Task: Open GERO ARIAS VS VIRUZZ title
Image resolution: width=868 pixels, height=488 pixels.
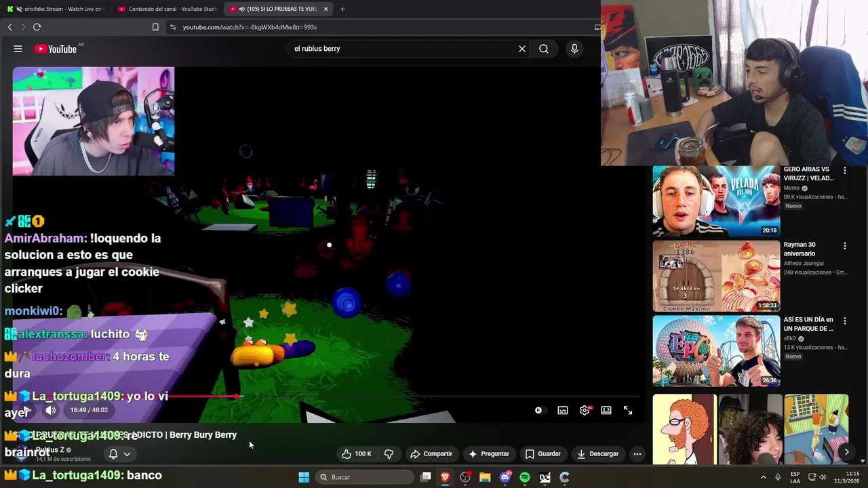Action: [808, 174]
